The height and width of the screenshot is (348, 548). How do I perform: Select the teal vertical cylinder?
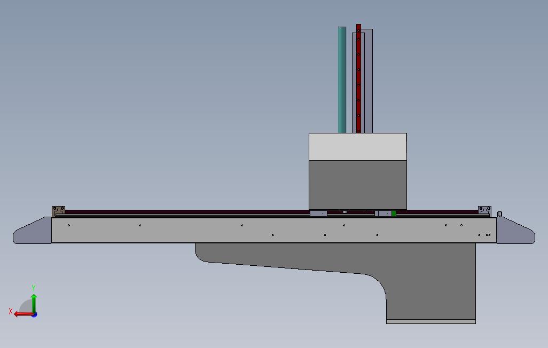click(x=342, y=80)
